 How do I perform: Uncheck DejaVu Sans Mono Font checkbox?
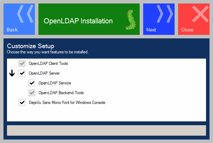coord(22,103)
